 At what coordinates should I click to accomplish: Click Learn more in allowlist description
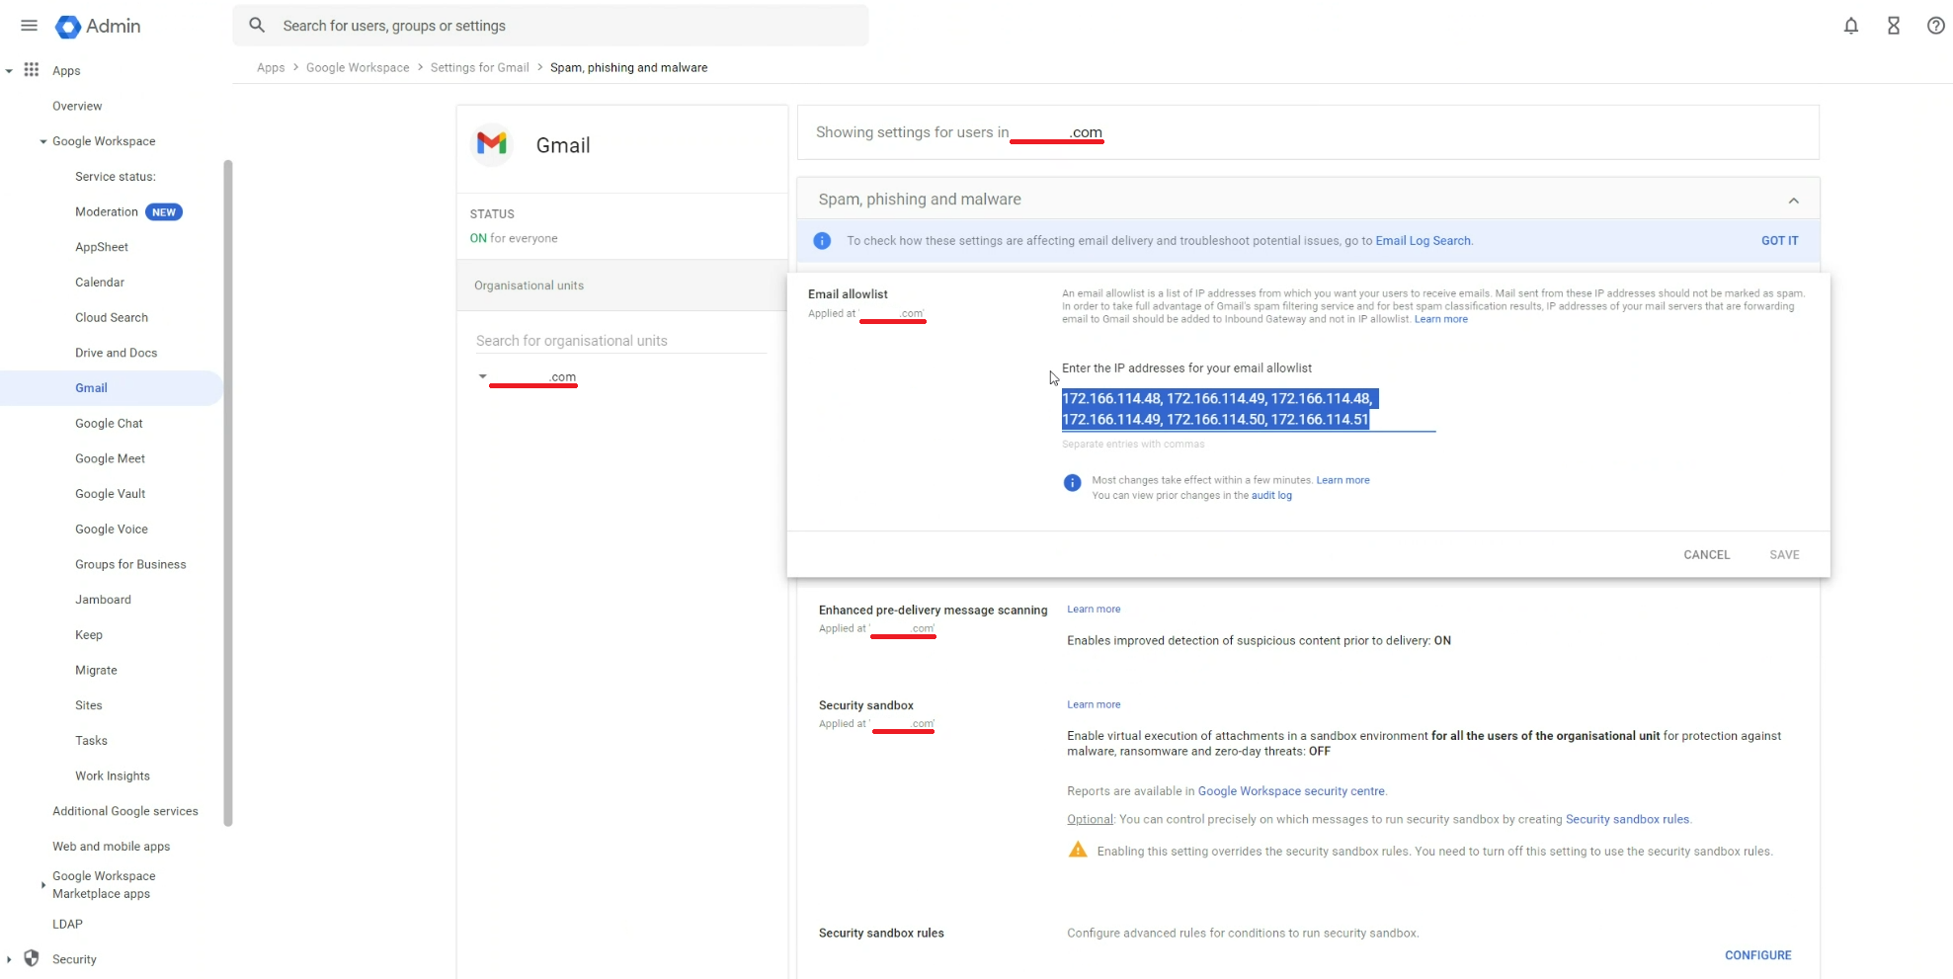(x=1440, y=319)
